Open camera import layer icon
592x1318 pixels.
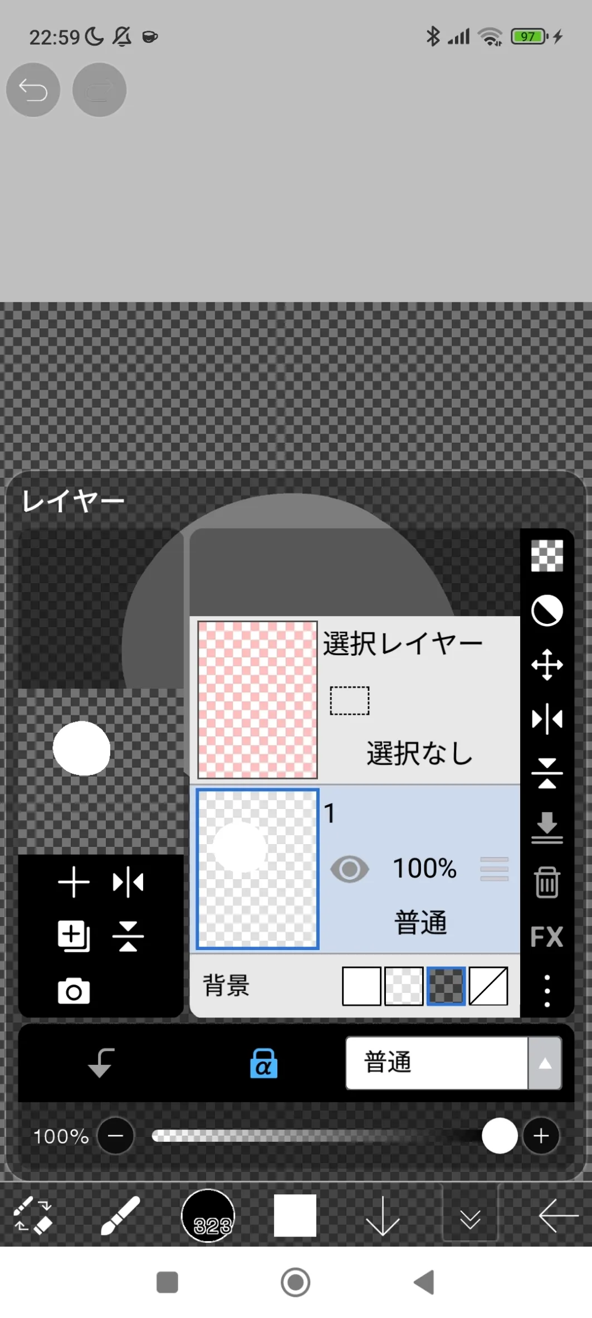click(74, 991)
